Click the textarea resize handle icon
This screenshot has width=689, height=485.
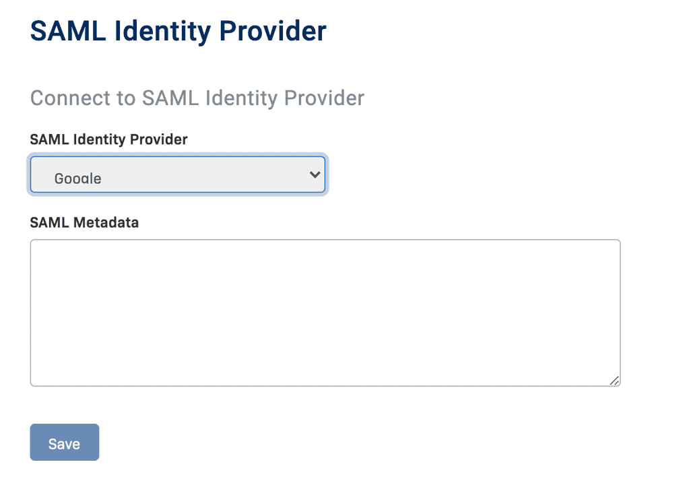614,381
